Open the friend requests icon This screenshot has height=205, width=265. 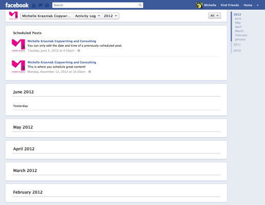(x=34, y=5)
